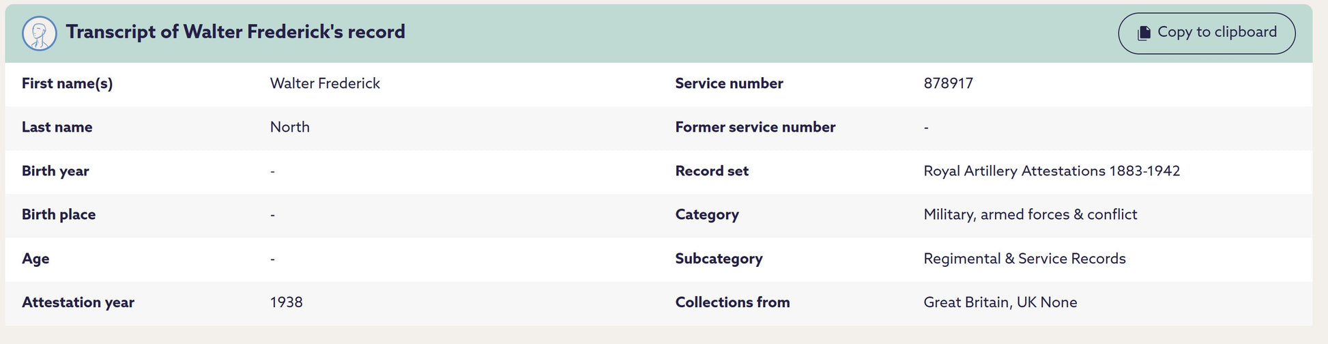Click the Birth year label
This screenshot has width=1328, height=344.
(55, 171)
